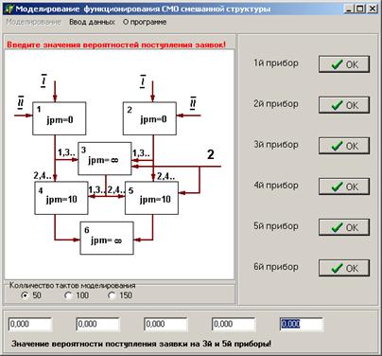Image resolution: width=382 pixels, height=356 pixels.
Task: Click device block 6 jpm=∞ in diagram
Action: click(107, 238)
